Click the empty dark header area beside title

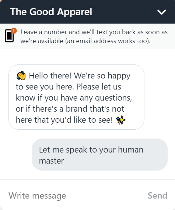tap(125, 12)
